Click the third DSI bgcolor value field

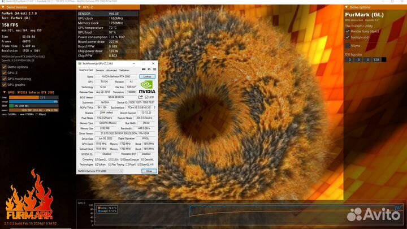click(x=367, y=60)
